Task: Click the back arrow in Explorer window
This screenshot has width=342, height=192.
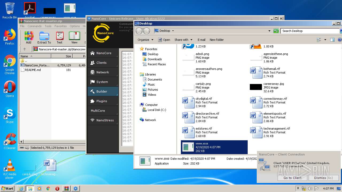Action: (x=139, y=31)
